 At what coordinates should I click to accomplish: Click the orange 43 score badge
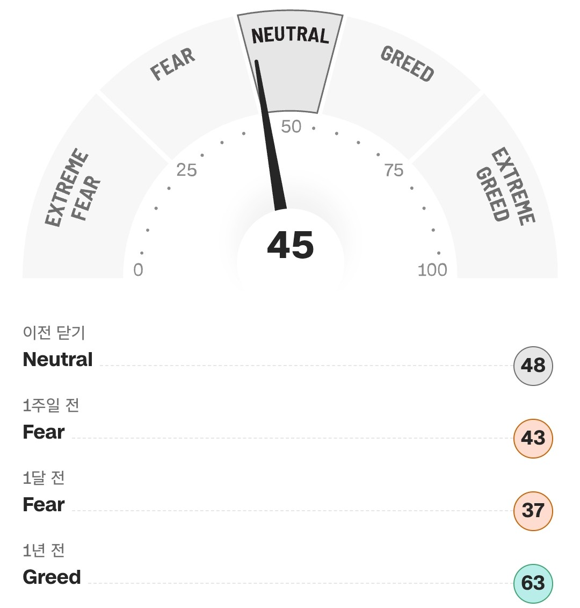(x=533, y=438)
